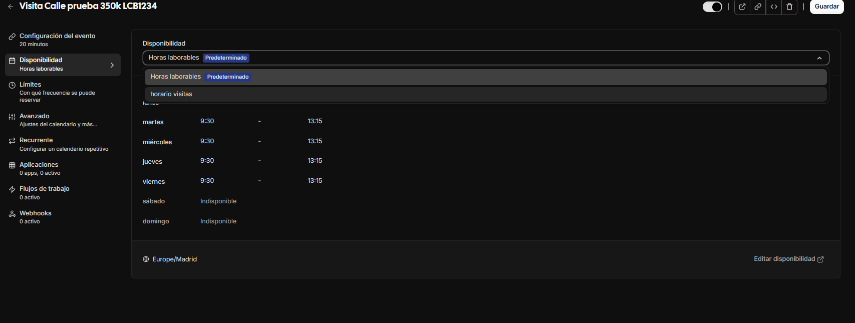Click the Webhooks sidebar icon
This screenshot has width=855, height=323.
point(12,214)
